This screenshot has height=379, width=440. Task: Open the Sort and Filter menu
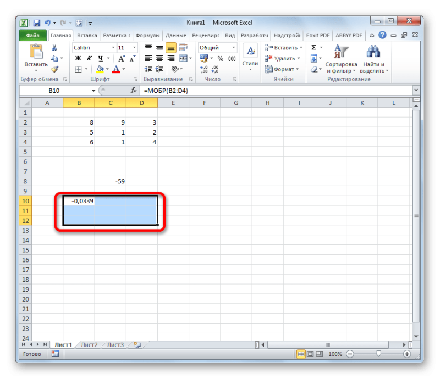341,59
